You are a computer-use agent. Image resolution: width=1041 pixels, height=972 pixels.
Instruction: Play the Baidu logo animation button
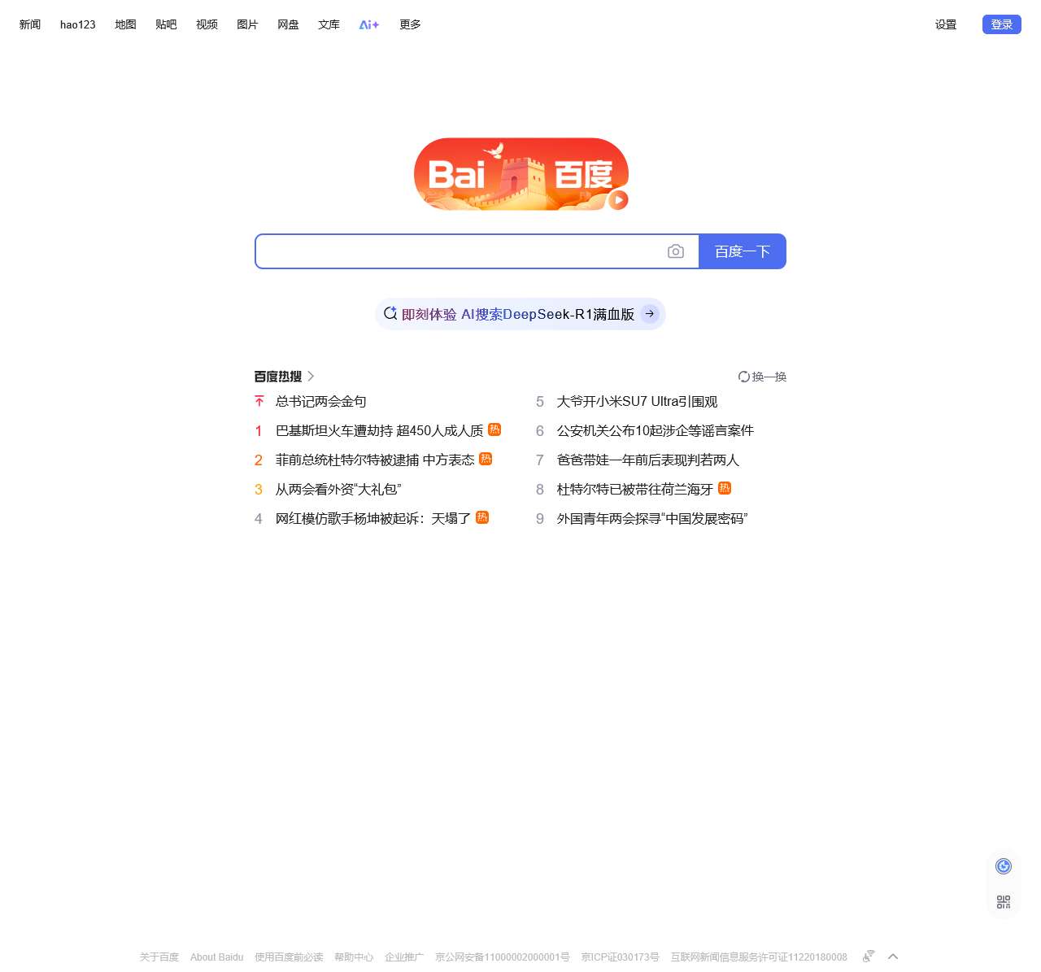(x=618, y=199)
